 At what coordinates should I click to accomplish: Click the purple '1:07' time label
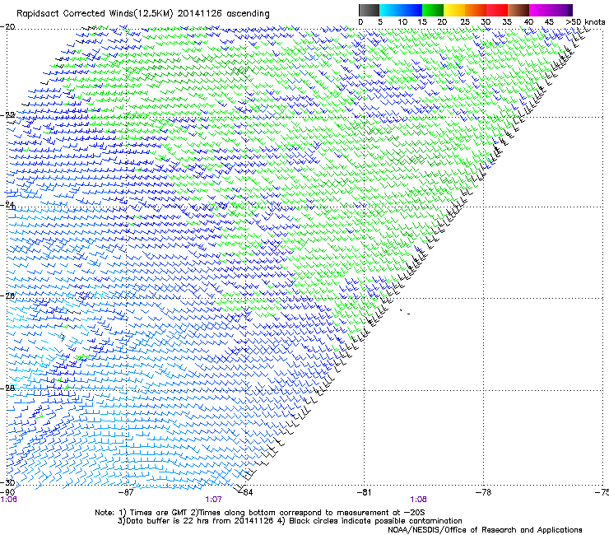[x=213, y=500]
